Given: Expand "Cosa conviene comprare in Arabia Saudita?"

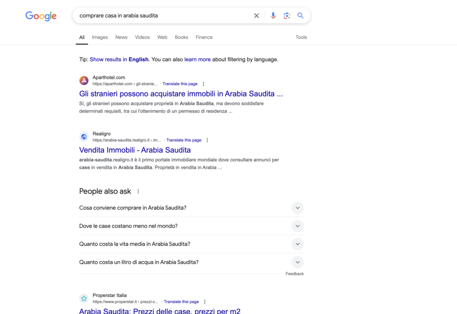Looking at the screenshot, I should [191, 208].
